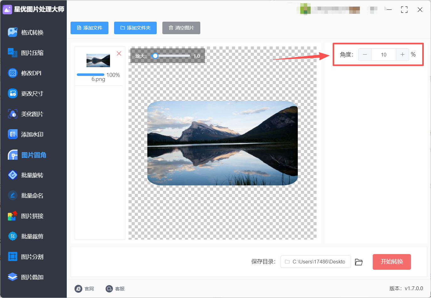Open the 修改DPI sidebar icon
This screenshot has height=298, width=431.
pos(13,73)
